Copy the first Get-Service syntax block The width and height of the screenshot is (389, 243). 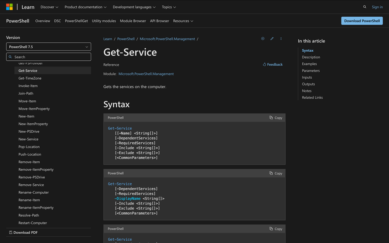pyautogui.click(x=276, y=118)
